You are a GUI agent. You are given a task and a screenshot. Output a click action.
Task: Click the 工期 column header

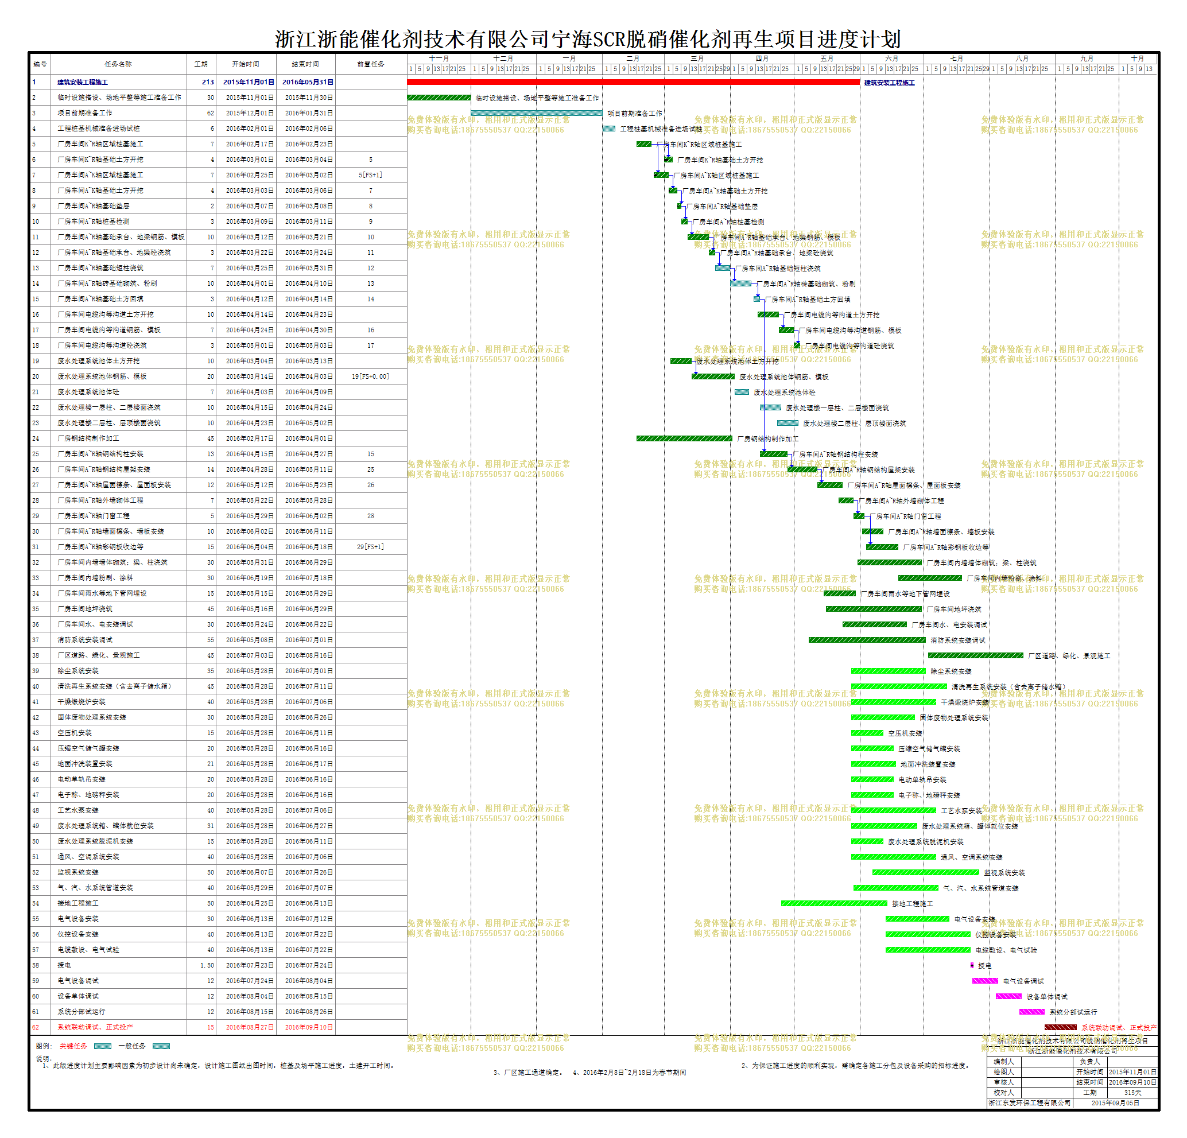[201, 64]
